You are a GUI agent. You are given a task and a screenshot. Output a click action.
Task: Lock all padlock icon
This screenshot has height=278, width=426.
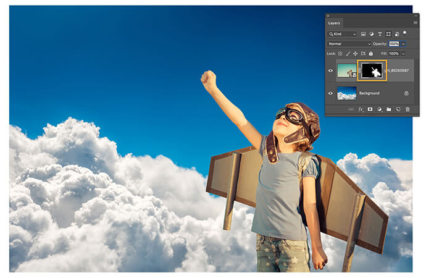click(371, 54)
